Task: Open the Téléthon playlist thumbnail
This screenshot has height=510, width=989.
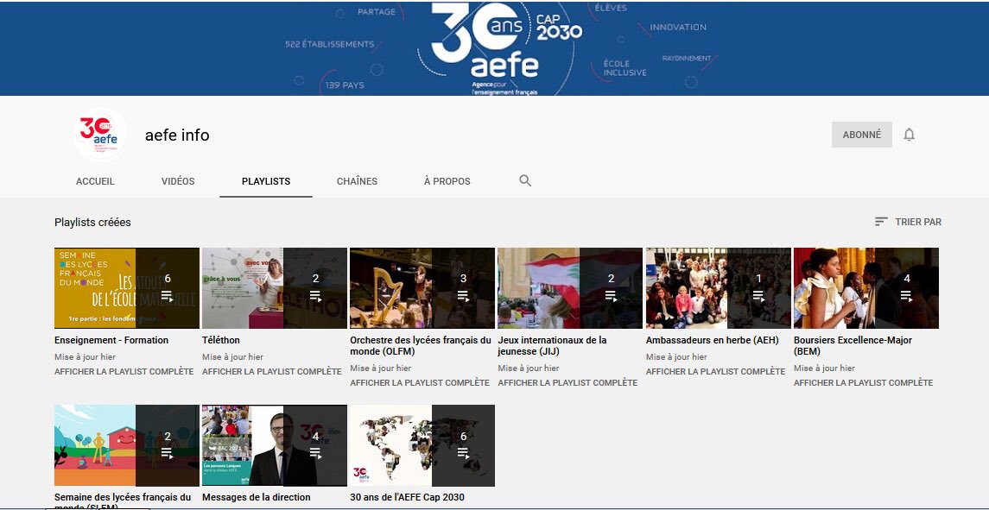Action: [275, 288]
